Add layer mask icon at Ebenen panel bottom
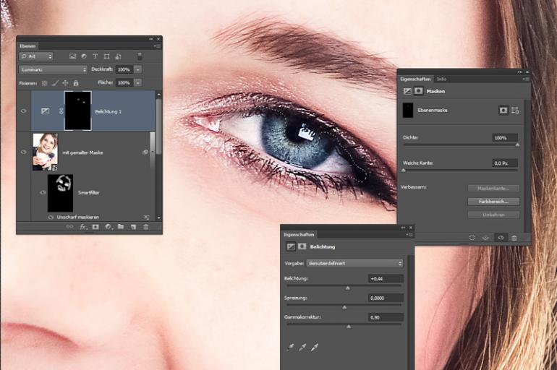Image resolution: width=557 pixels, height=370 pixels. 95,227
